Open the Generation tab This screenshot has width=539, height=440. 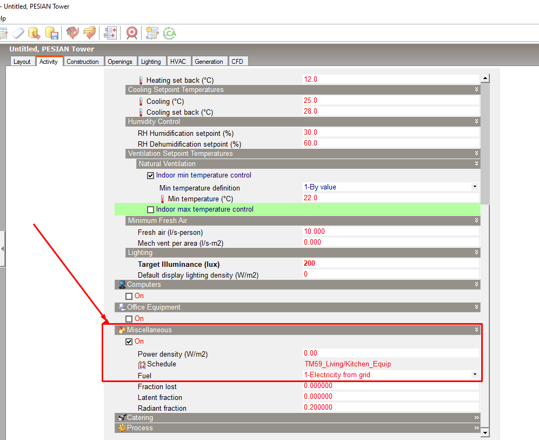[x=209, y=61]
